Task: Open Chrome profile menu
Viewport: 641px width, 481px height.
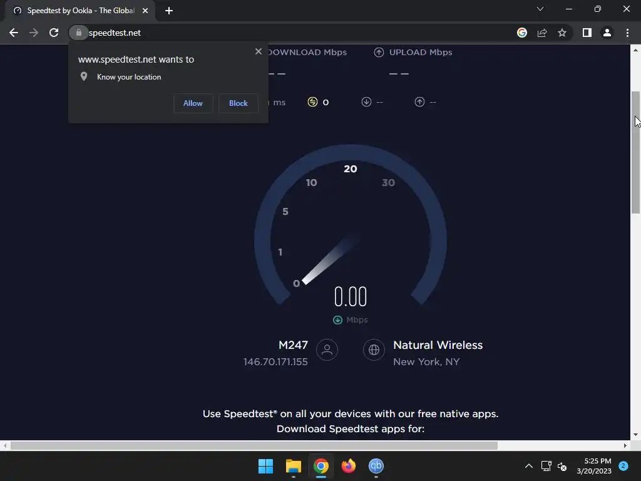Action: coord(607,33)
